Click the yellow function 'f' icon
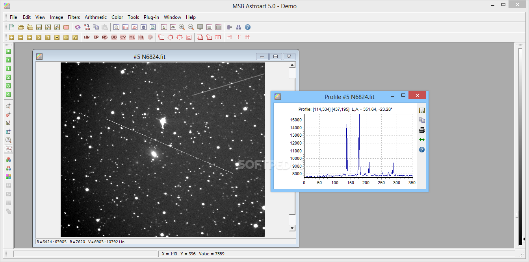 click(75, 37)
